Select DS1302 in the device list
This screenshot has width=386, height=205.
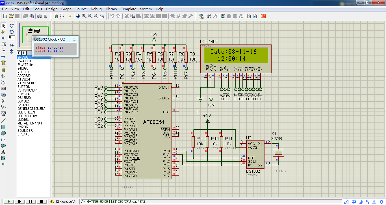pyautogui.click(x=23, y=101)
